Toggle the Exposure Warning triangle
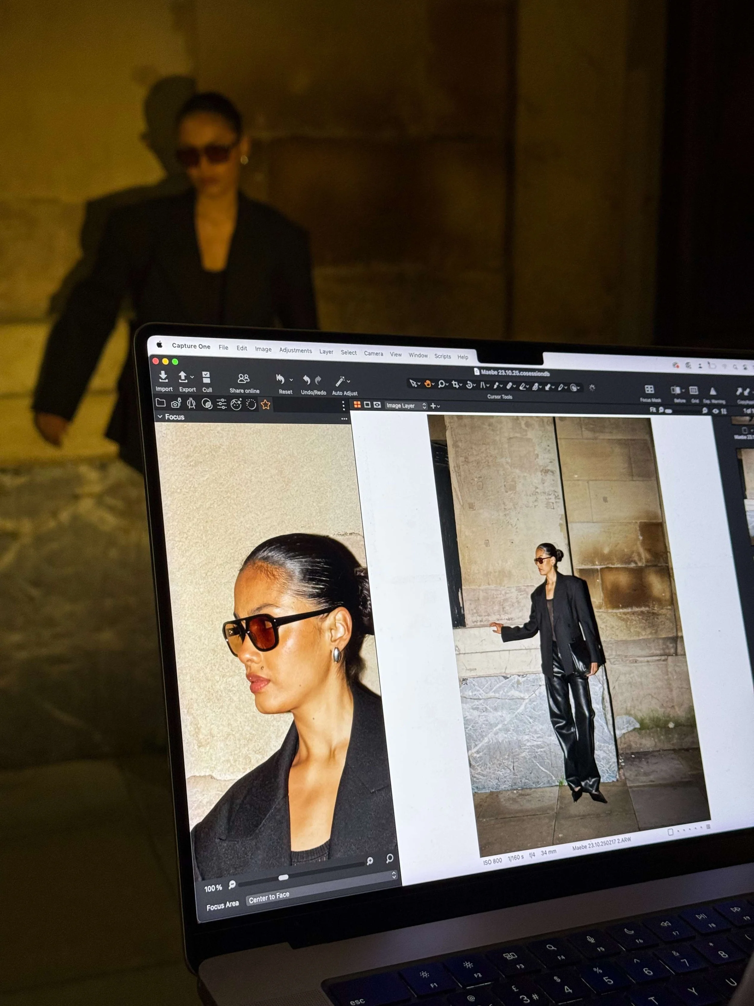 click(x=713, y=391)
